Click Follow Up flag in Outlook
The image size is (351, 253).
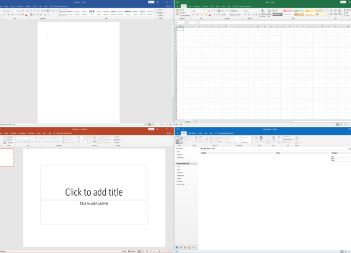(279, 139)
